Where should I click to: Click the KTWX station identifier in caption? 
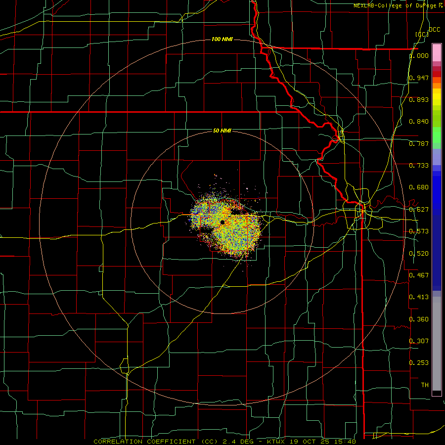(276, 442)
